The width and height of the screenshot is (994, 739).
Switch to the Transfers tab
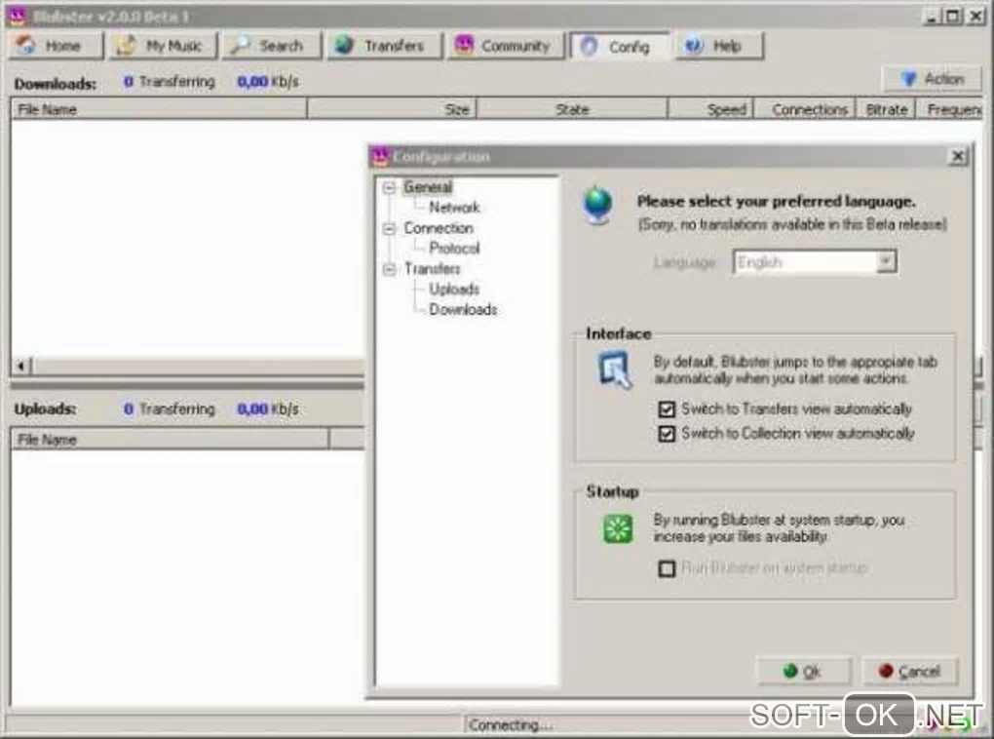click(x=384, y=46)
